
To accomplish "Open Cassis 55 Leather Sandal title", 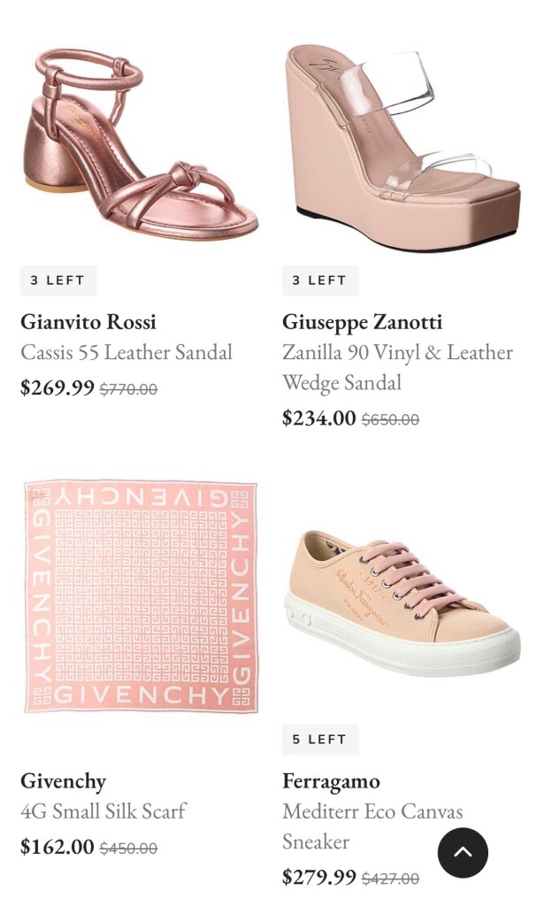I will coord(126,352).
